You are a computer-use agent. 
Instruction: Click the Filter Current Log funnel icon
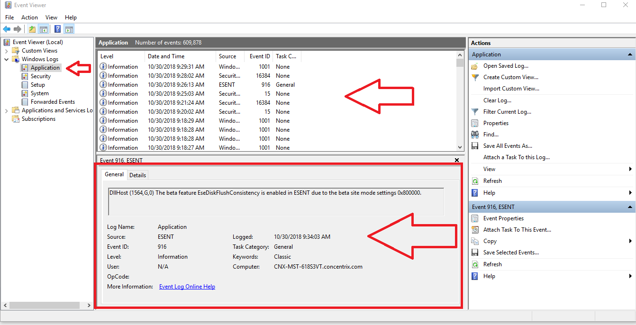coord(475,112)
